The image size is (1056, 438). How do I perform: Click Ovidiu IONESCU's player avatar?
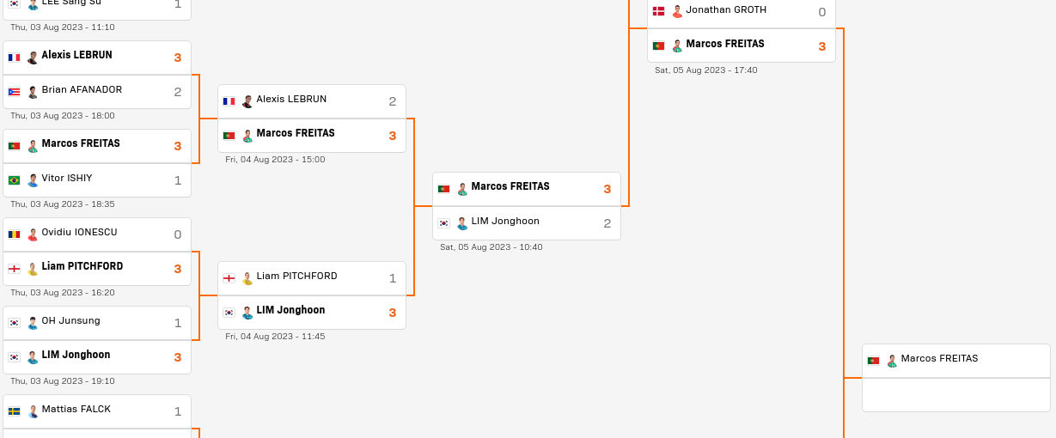[x=33, y=234]
